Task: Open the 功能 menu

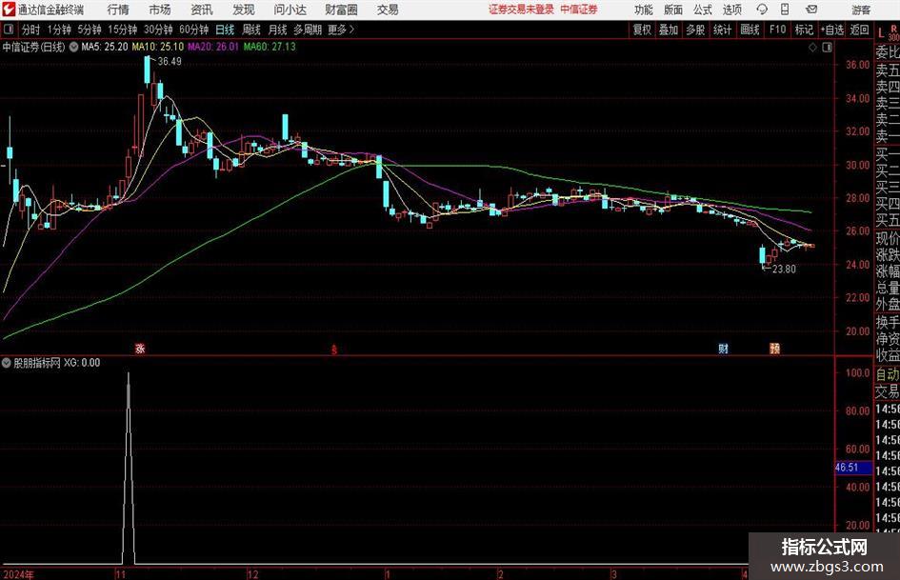Action: 644,10
